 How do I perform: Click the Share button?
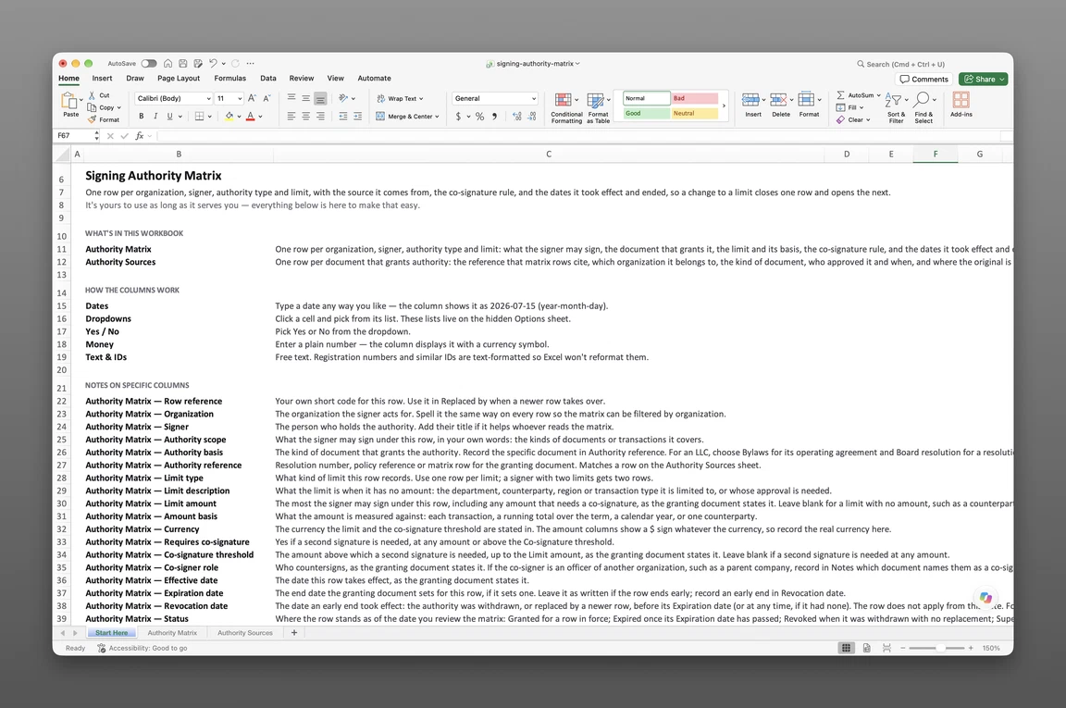[x=983, y=79]
